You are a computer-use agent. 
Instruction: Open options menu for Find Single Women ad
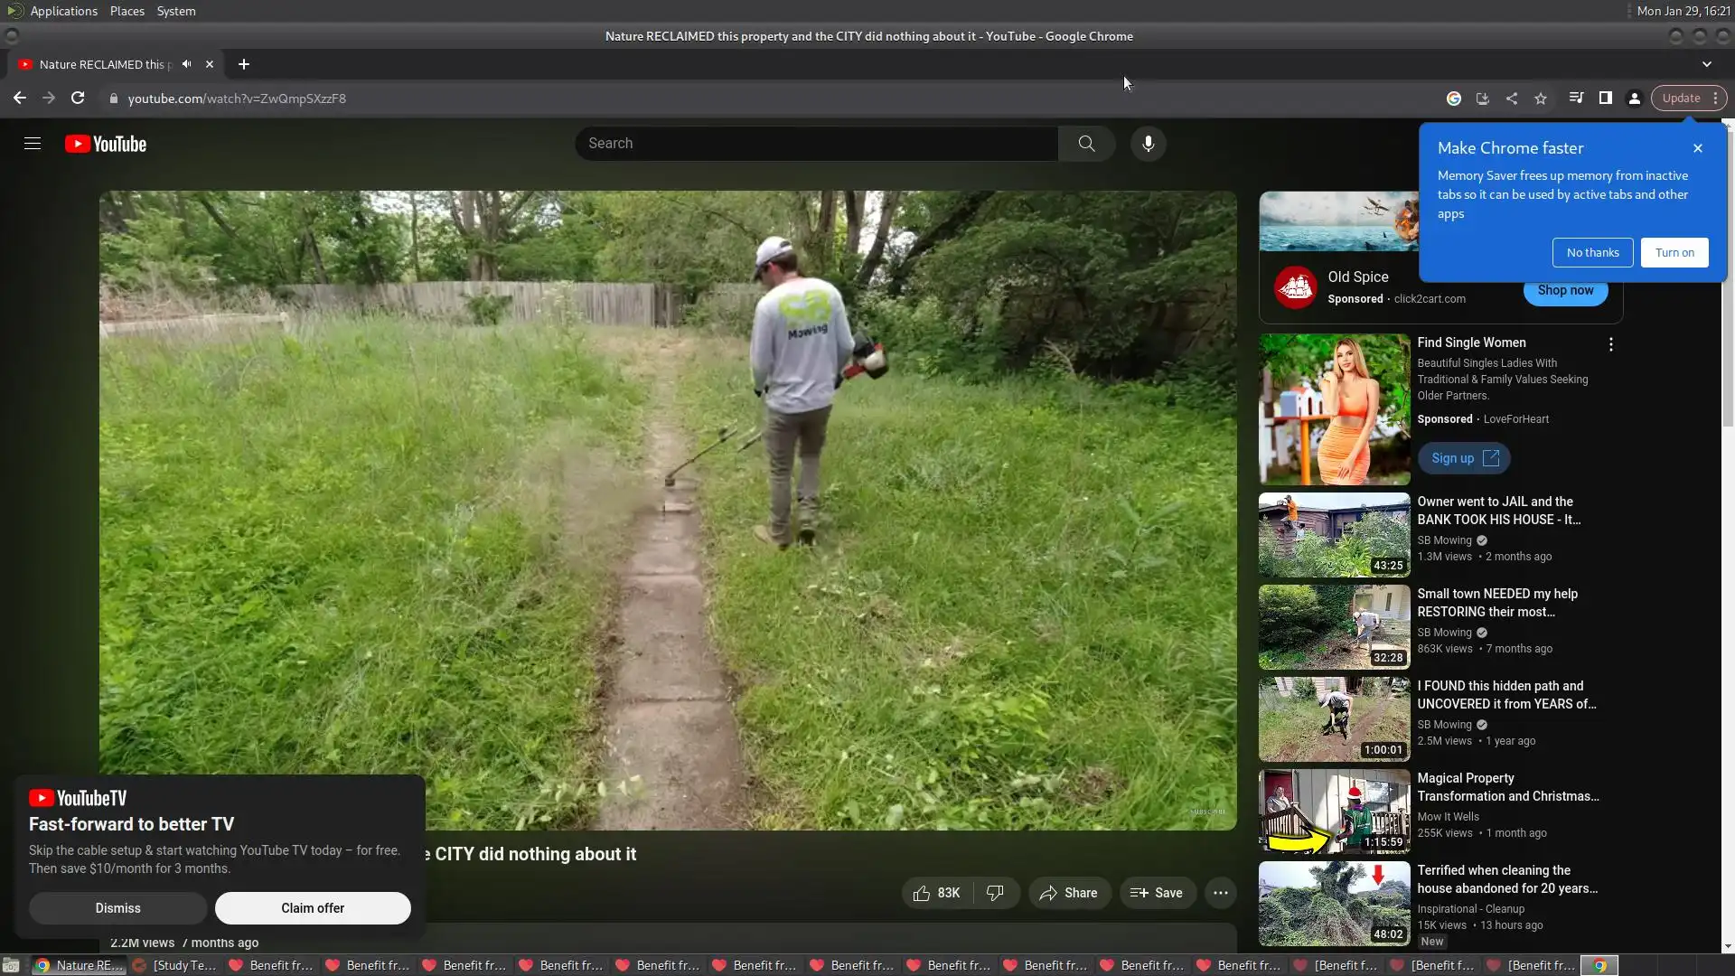pyautogui.click(x=1610, y=344)
